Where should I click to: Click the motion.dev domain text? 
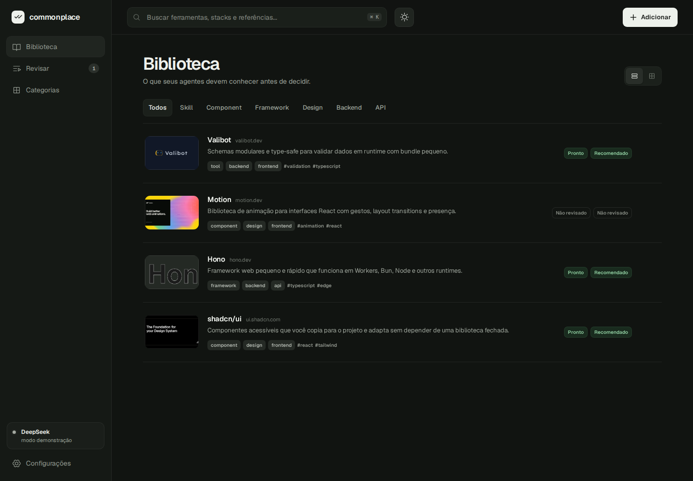[x=249, y=201]
